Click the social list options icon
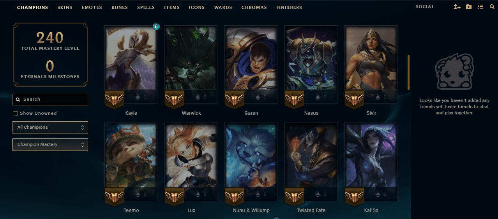 (x=480, y=7)
